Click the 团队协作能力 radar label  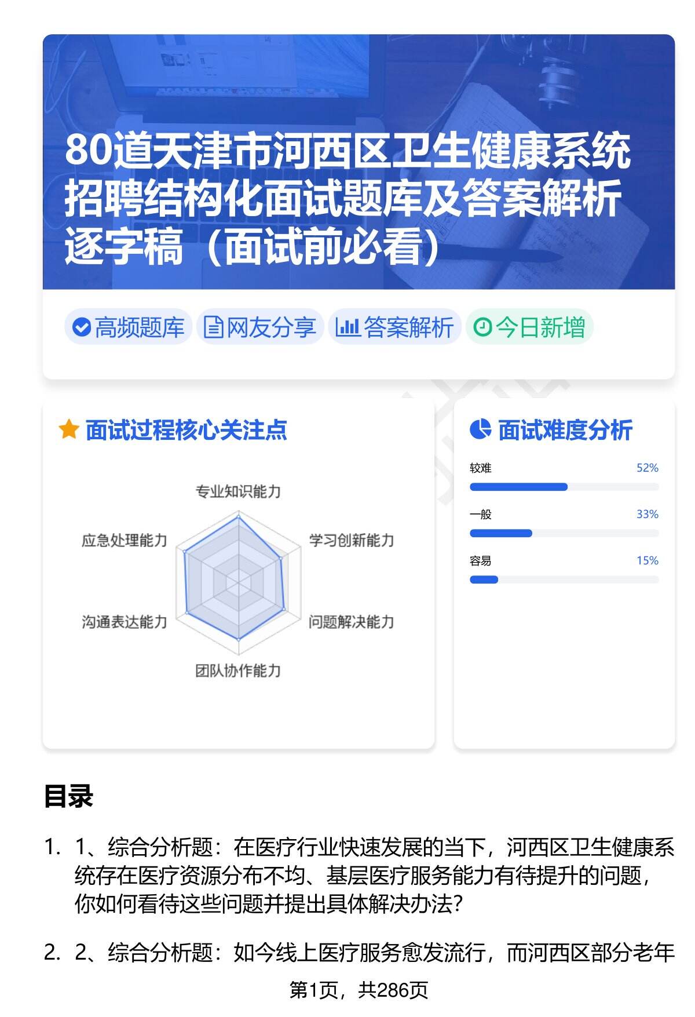pyautogui.click(x=238, y=671)
